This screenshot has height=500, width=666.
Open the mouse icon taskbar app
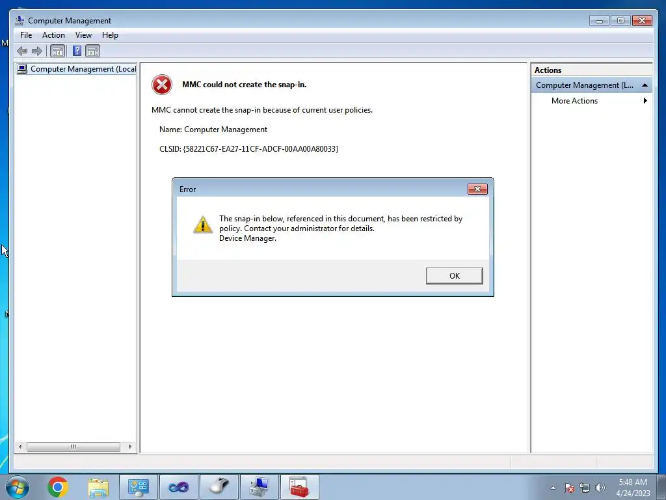click(x=219, y=487)
